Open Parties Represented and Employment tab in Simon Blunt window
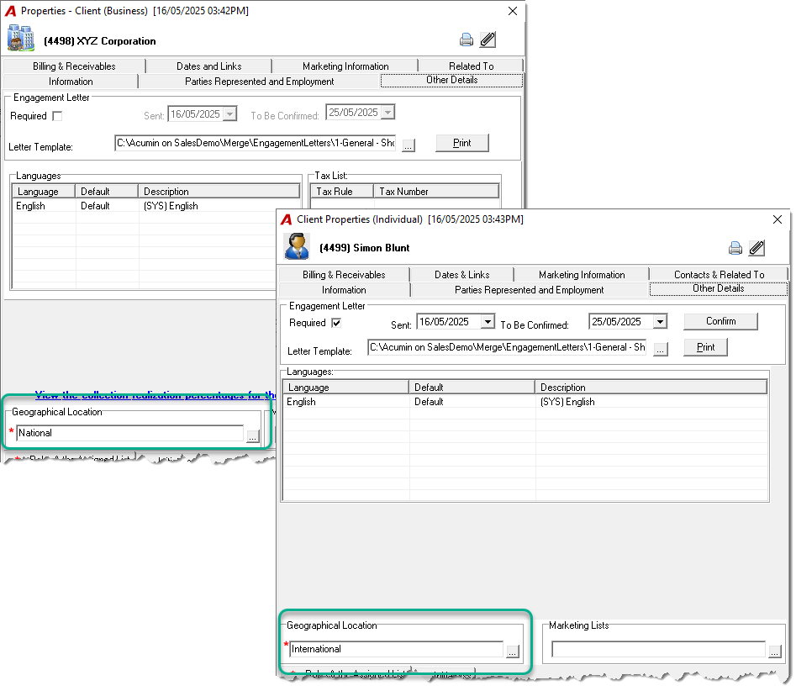Viewport: 796px width, 691px height. (x=529, y=290)
